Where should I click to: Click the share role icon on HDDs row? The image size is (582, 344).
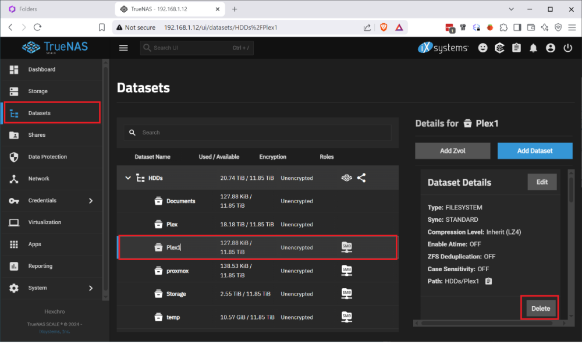(x=361, y=178)
